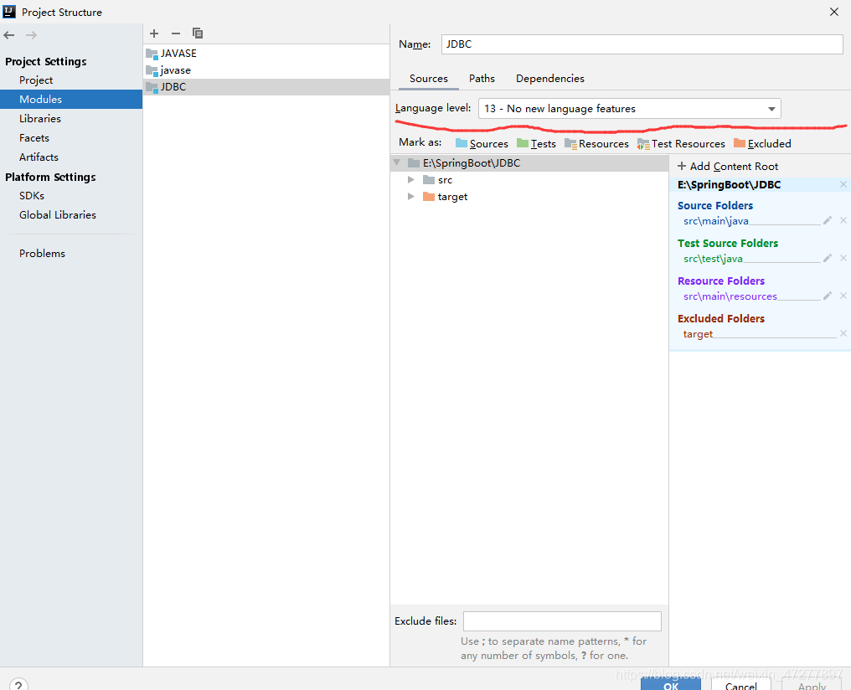This screenshot has height=690, width=851.
Task: Add a new module with plus icon
Action: tap(154, 33)
